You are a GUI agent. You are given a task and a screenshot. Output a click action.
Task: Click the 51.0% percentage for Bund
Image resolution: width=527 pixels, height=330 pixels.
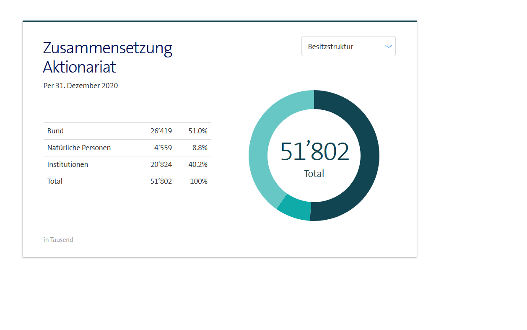198,131
